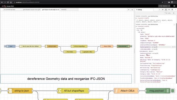
Task: Click the 'LoadCapacity' property line
Action: tap(150, 70)
